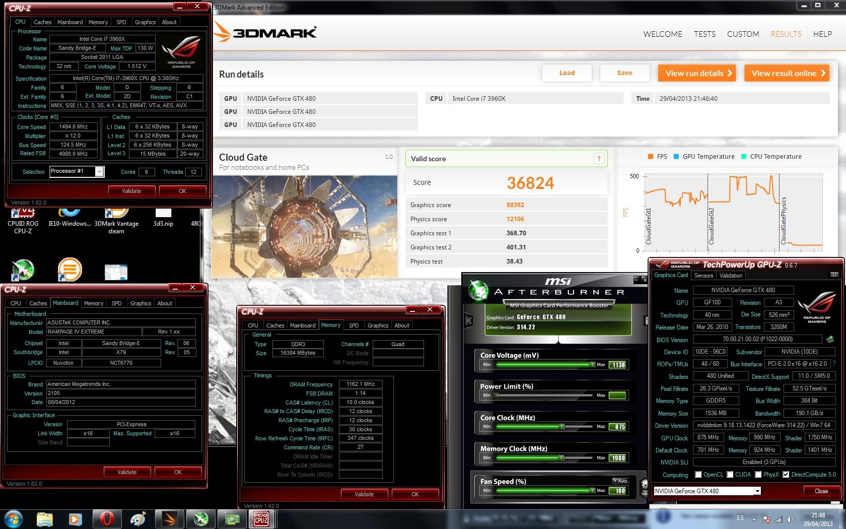Switch to MSI Afterburner taskbar icon

coord(200,518)
